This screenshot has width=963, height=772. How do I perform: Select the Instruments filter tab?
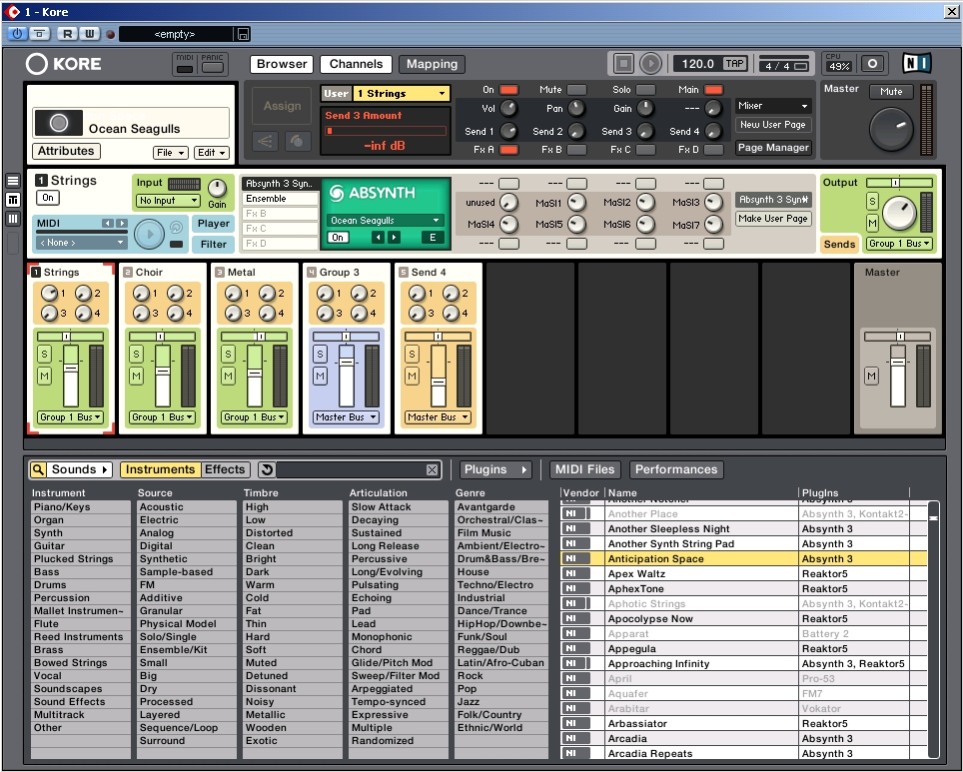coord(160,469)
